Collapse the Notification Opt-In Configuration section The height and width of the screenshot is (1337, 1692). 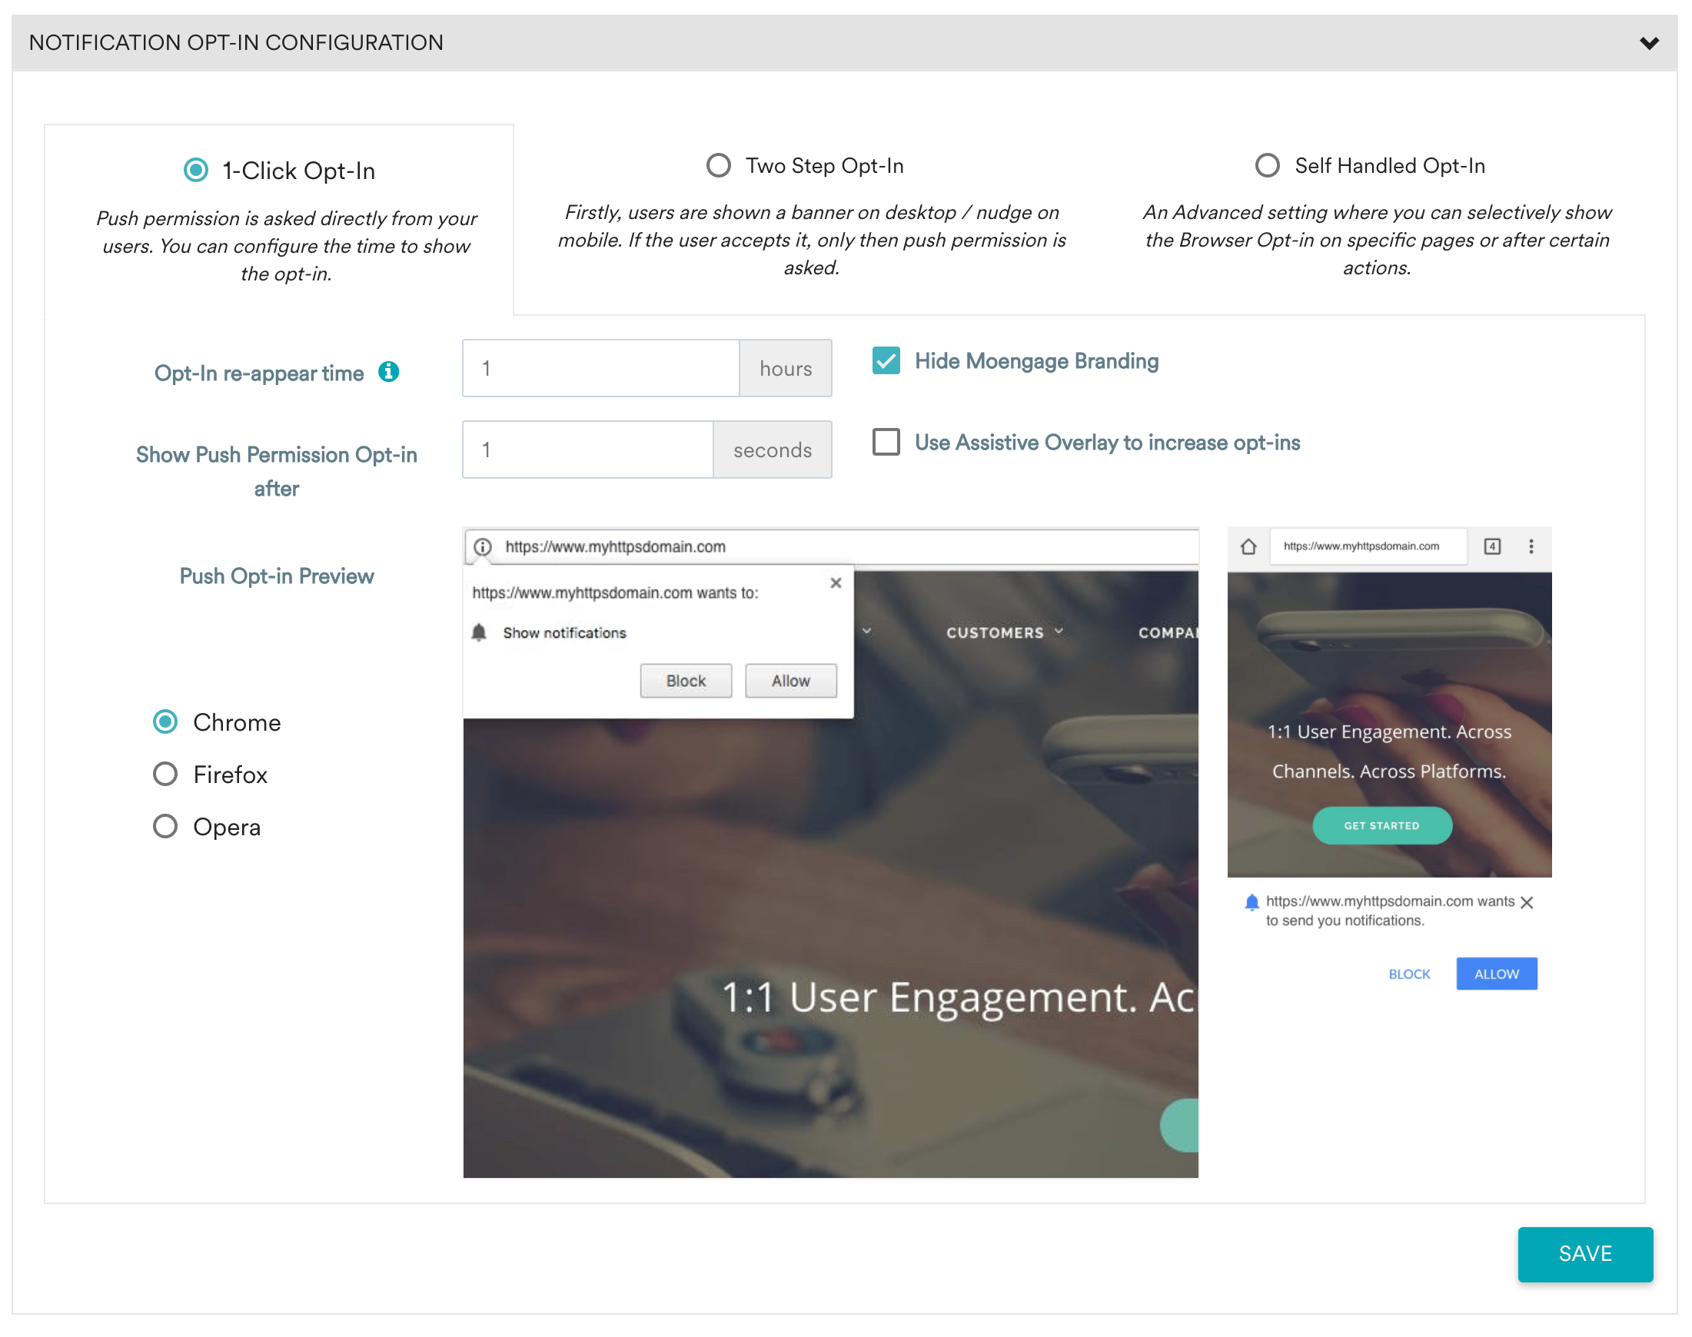click(x=1649, y=43)
